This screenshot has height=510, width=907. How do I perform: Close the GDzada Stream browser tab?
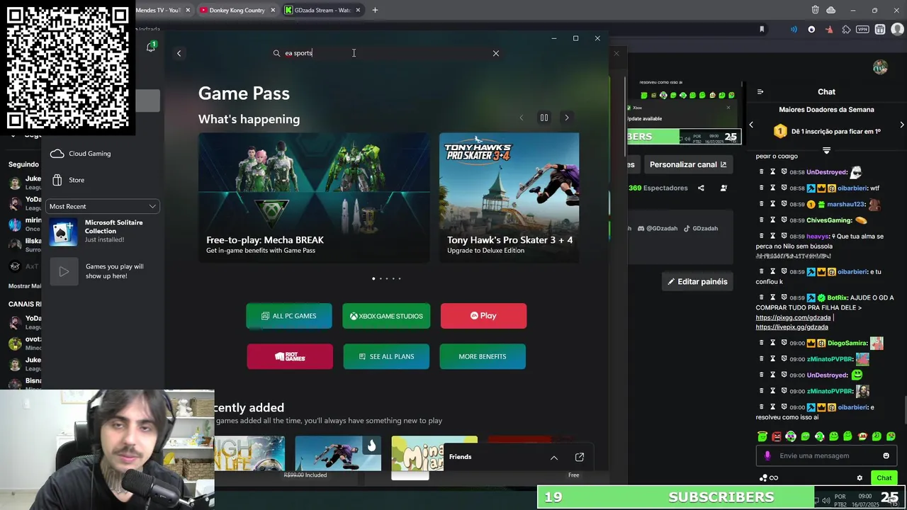click(x=358, y=10)
